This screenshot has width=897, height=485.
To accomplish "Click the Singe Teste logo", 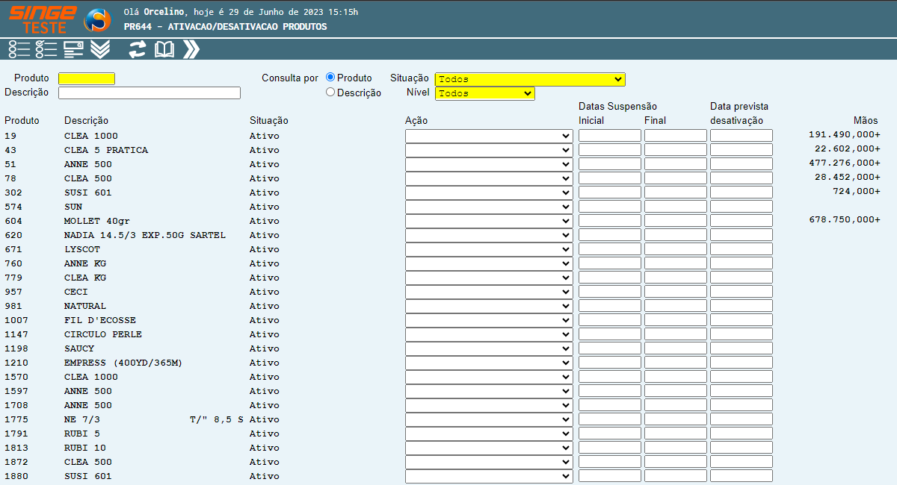I will 43,19.
